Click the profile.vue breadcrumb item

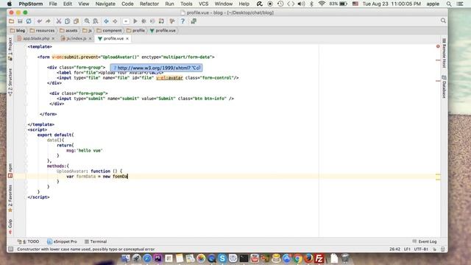(163, 31)
